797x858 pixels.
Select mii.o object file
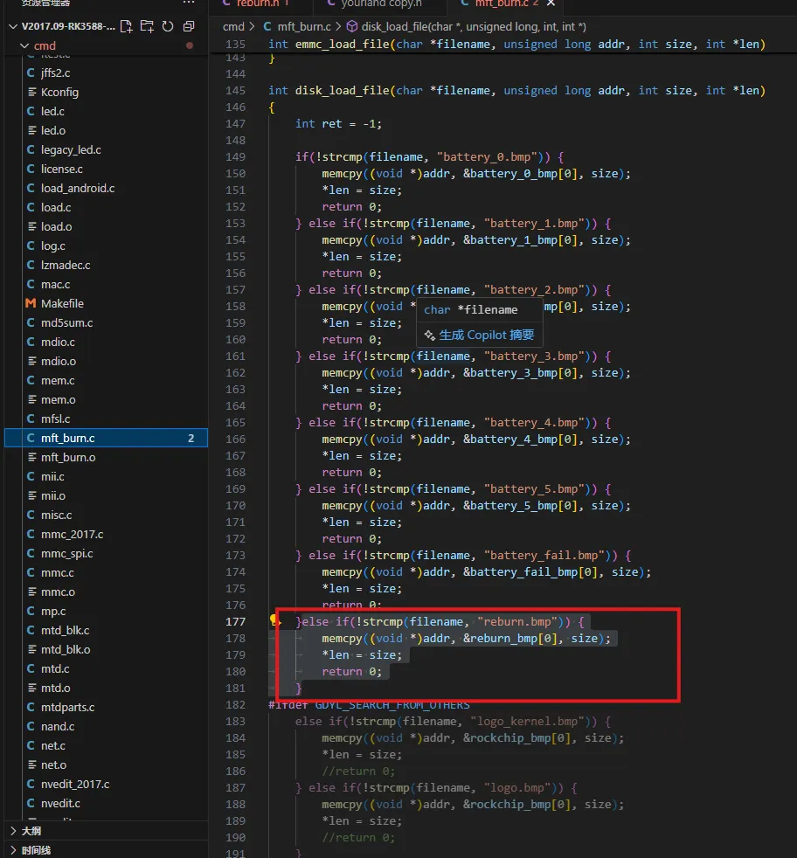107,495
